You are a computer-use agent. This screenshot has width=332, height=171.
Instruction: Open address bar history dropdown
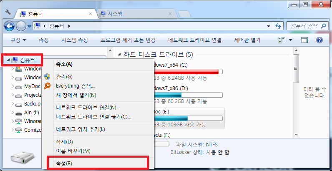[x=269, y=26]
